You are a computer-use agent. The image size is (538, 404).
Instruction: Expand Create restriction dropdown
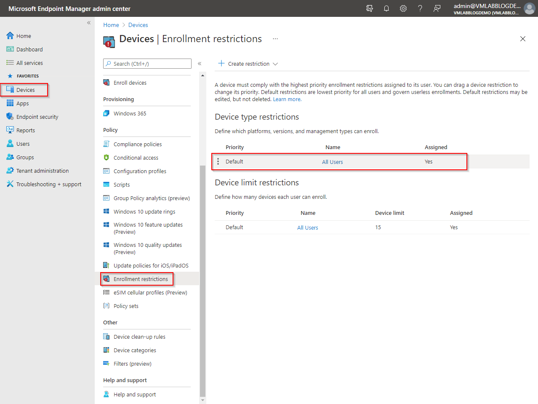point(275,64)
